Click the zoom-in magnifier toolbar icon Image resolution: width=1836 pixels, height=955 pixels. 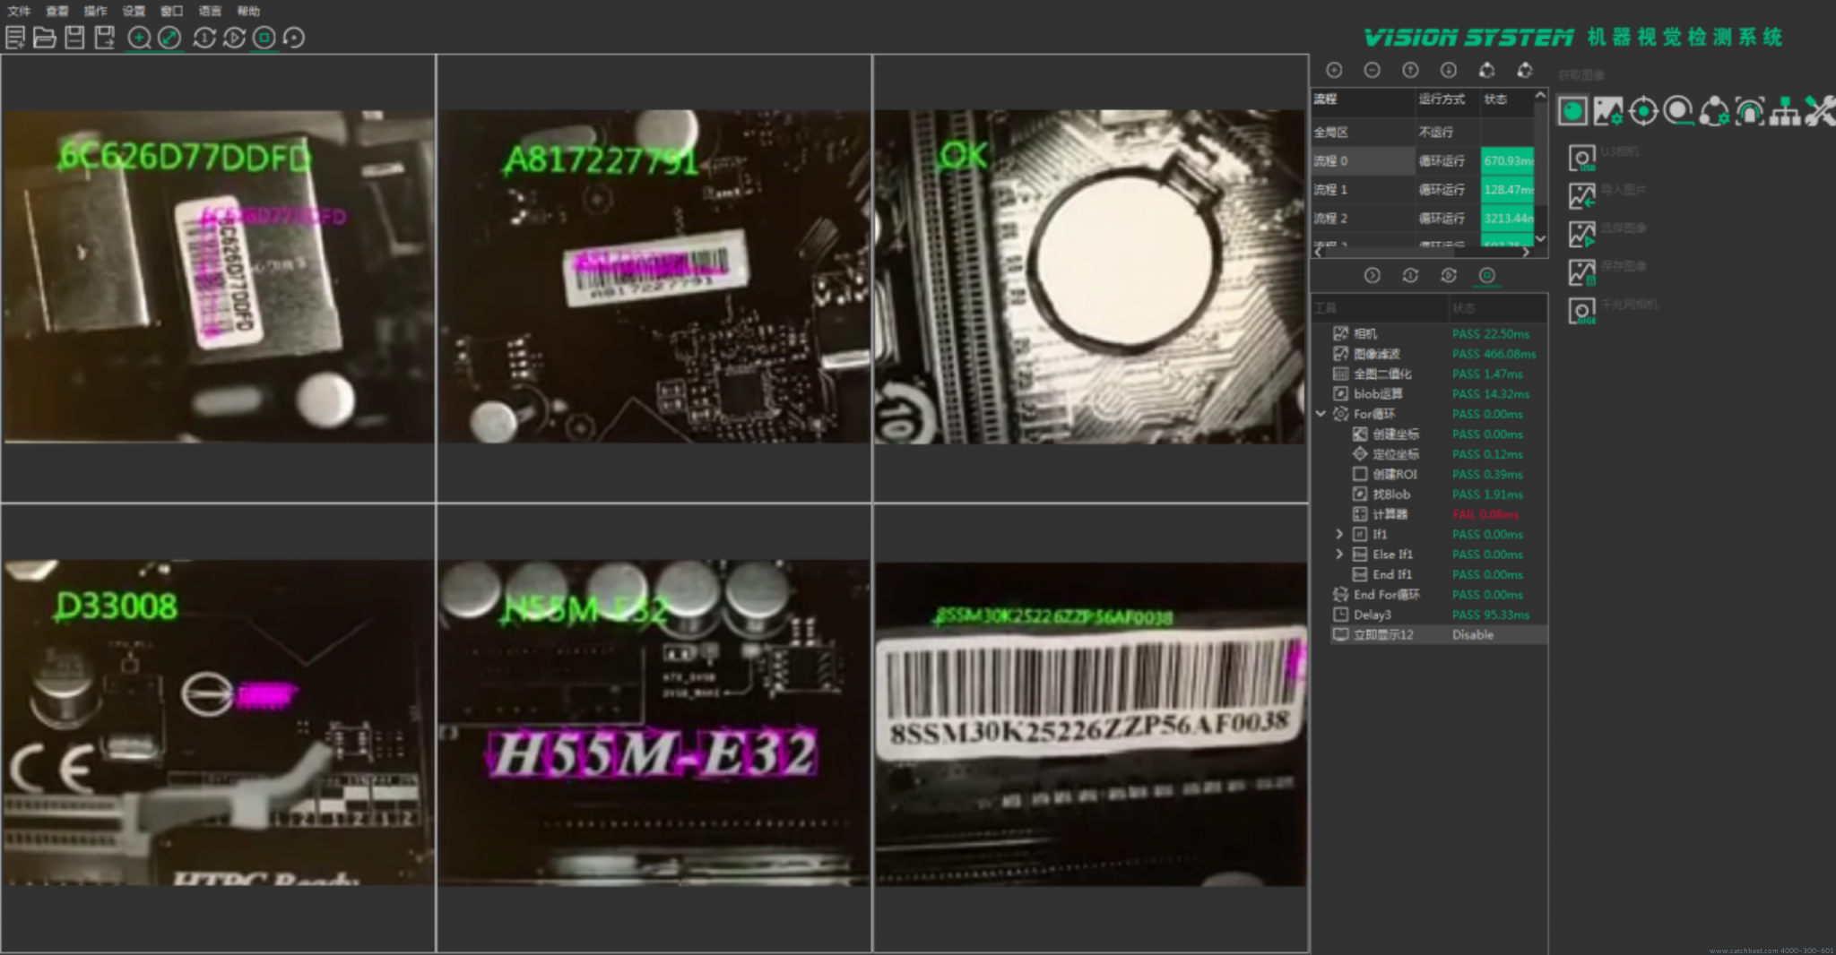pos(139,38)
